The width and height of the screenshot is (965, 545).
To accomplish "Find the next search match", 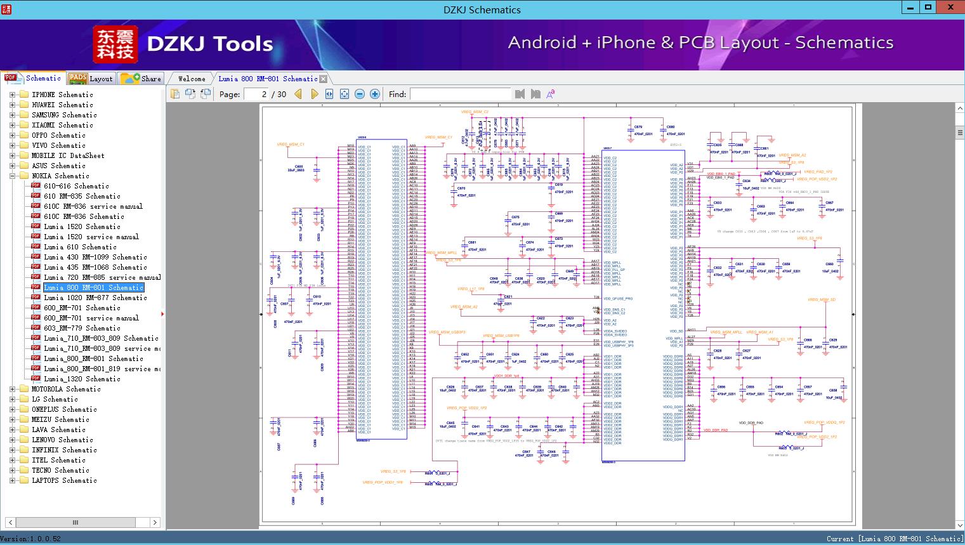I will (x=535, y=94).
